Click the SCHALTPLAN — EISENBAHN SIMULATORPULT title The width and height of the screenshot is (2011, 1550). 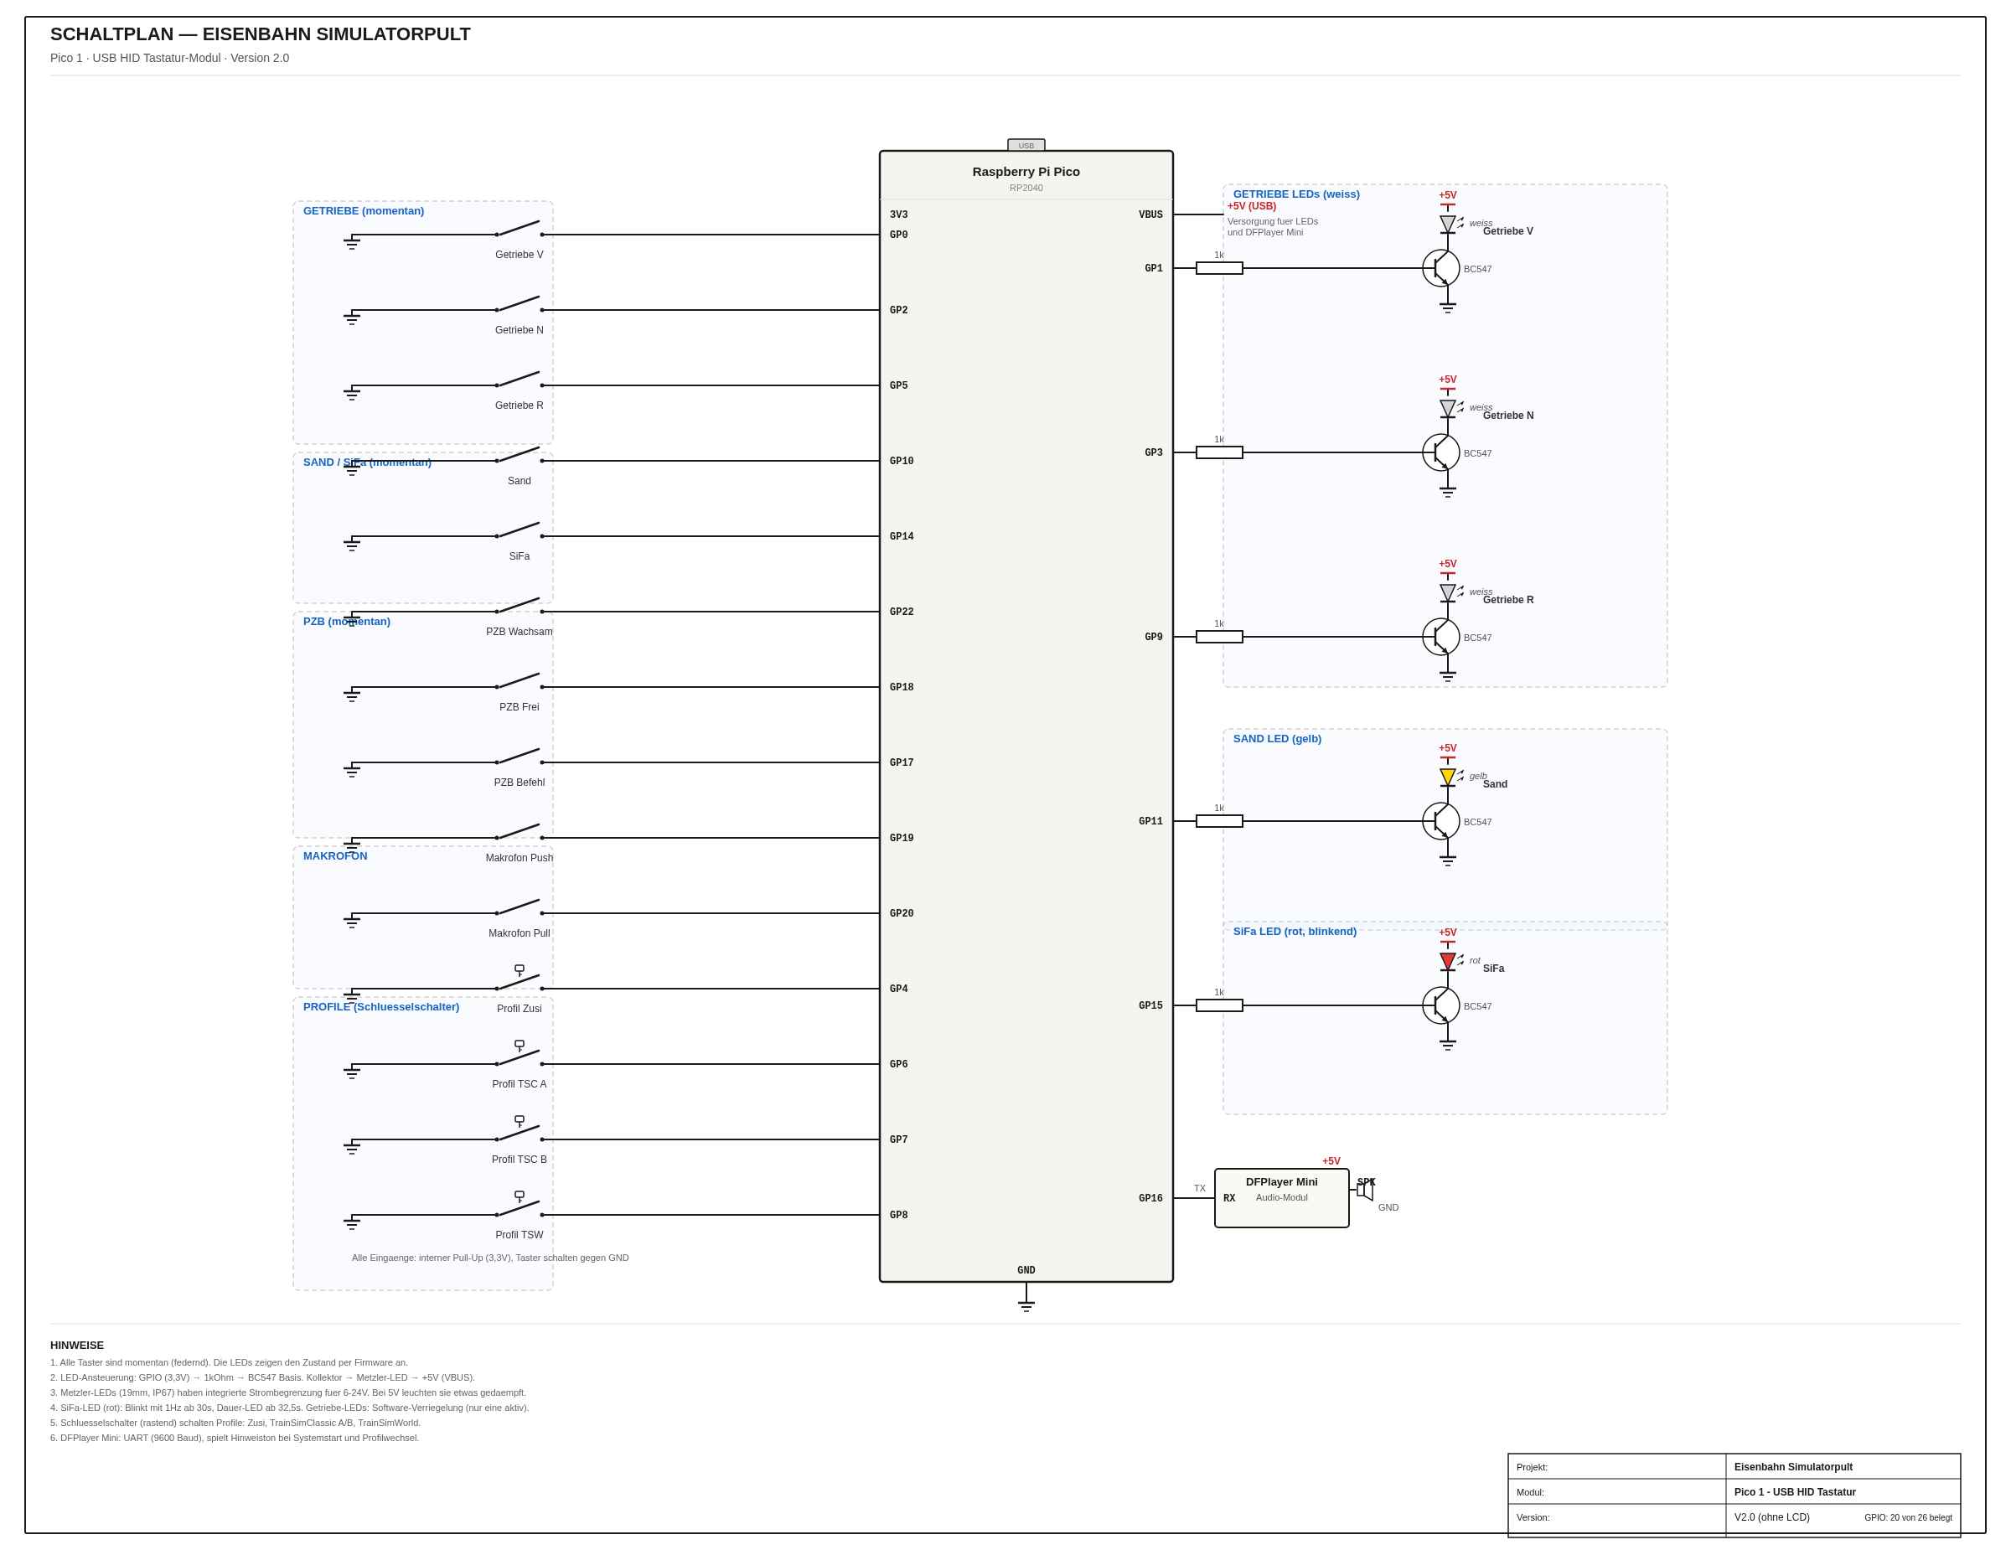pos(261,34)
